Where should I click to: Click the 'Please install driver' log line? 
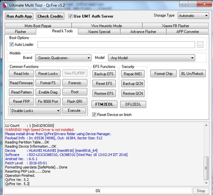[58, 134]
